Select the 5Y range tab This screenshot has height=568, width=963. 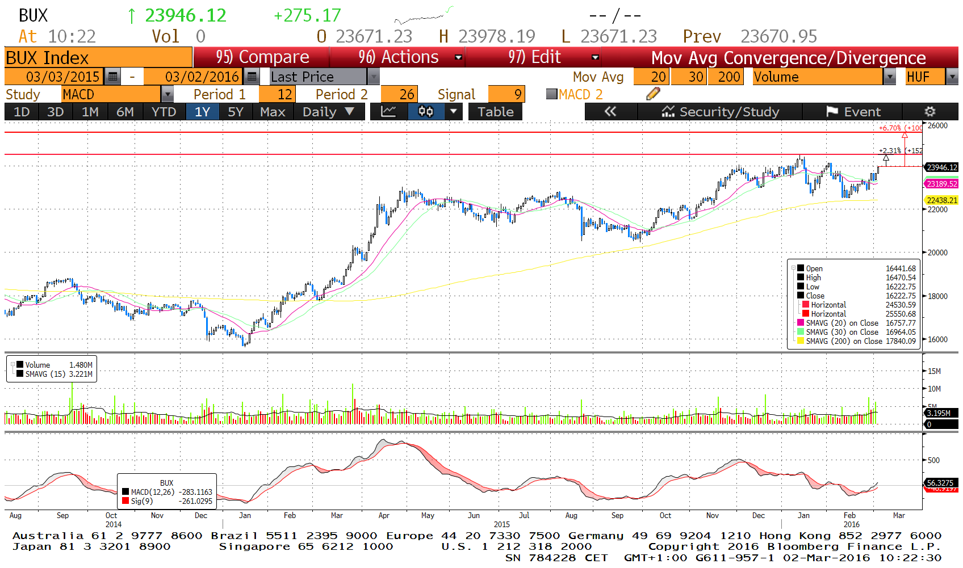tap(236, 112)
